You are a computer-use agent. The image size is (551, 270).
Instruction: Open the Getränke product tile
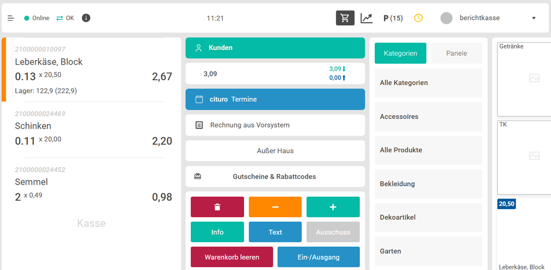pyautogui.click(x=524, y=79)
